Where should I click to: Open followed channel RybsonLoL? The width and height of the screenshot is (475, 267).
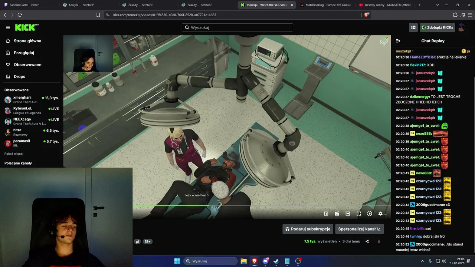click(32, 111)
